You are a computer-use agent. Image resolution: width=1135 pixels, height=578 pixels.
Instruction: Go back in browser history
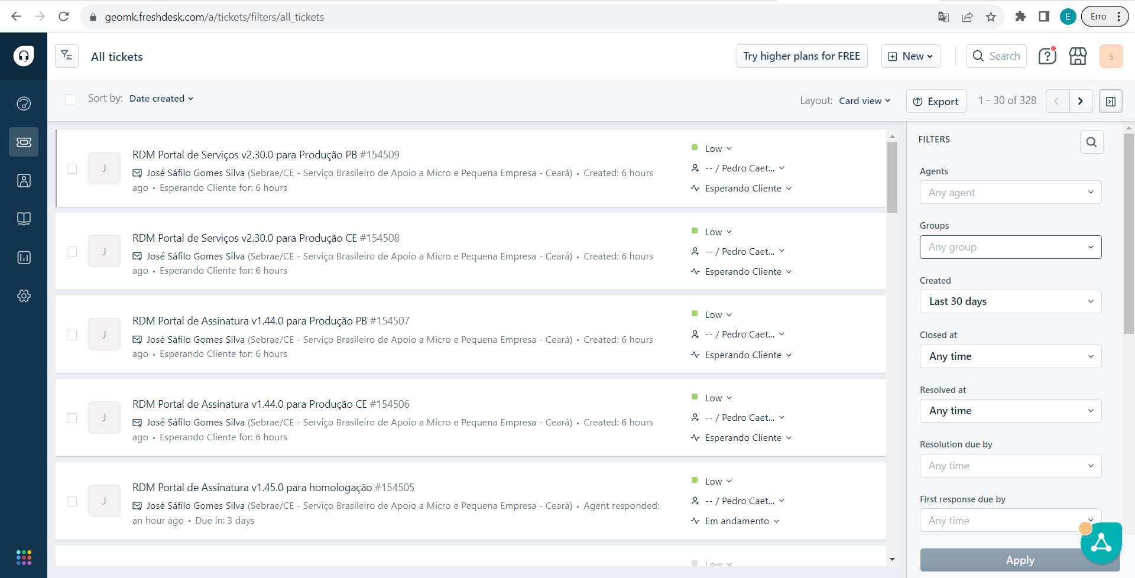click(17, 17)
